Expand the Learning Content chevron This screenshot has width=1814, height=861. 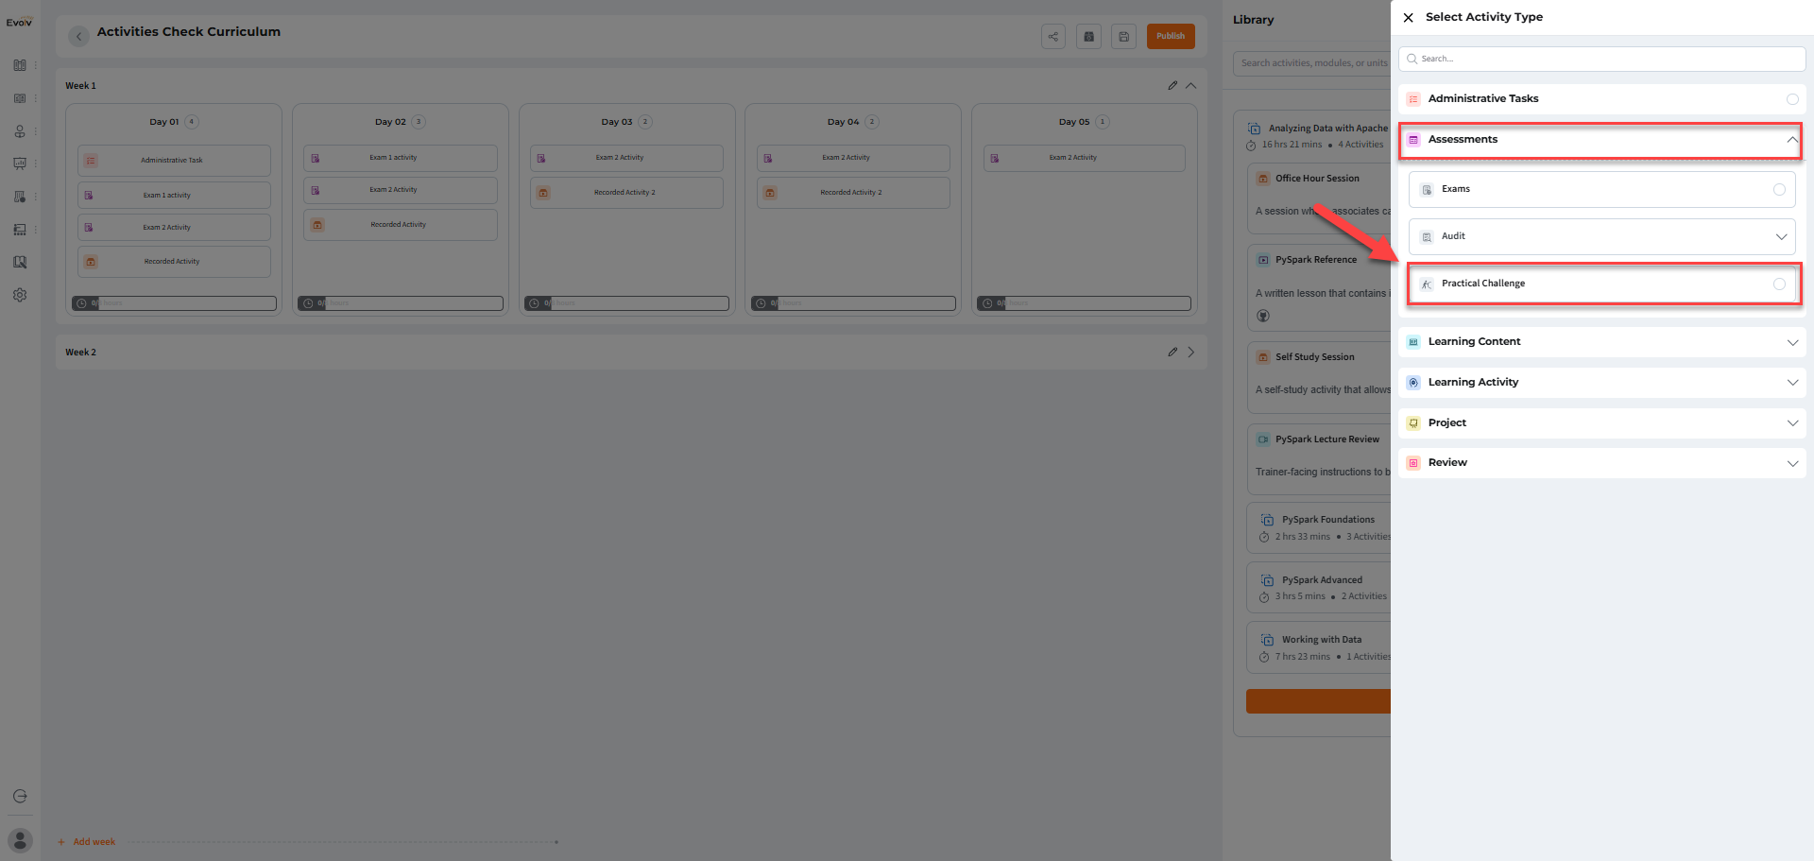click(x=1792, y=342)
